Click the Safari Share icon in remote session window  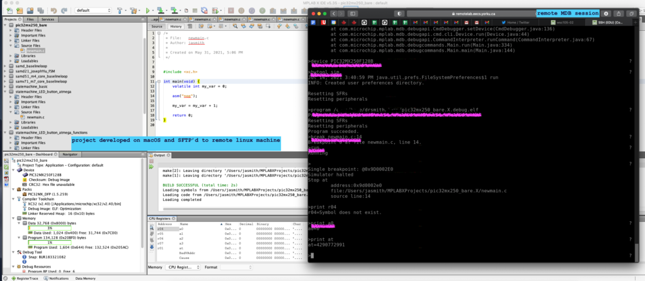click(619, 14)
